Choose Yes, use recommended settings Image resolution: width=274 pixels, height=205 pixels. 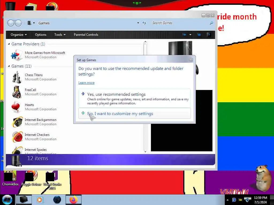[134, 98]
